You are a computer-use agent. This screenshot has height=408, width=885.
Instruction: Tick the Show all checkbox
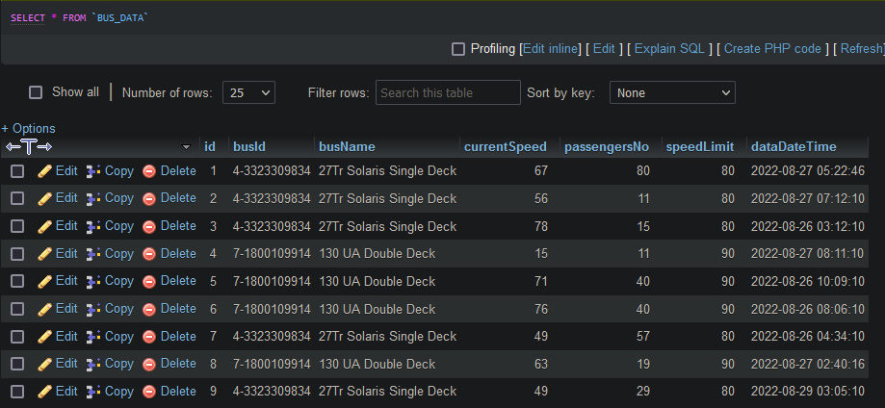[x=36, y=92]
